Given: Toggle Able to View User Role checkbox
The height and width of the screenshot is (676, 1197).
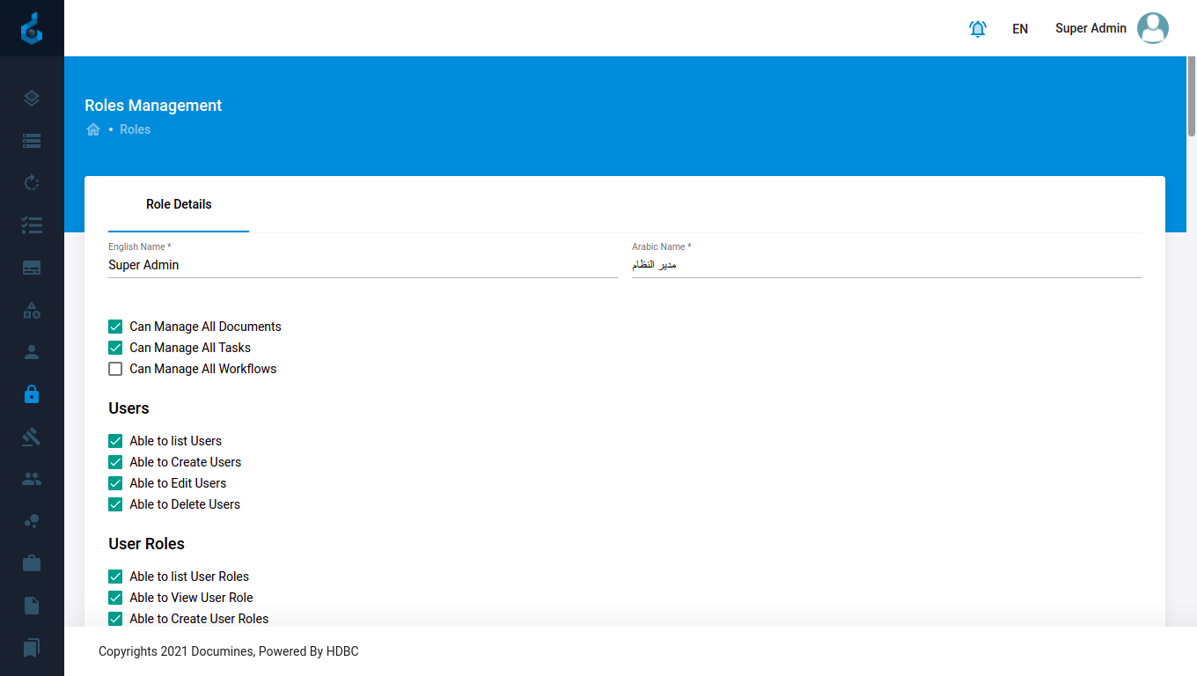Looking at the screenshot, I should click(x=115, y=598).
